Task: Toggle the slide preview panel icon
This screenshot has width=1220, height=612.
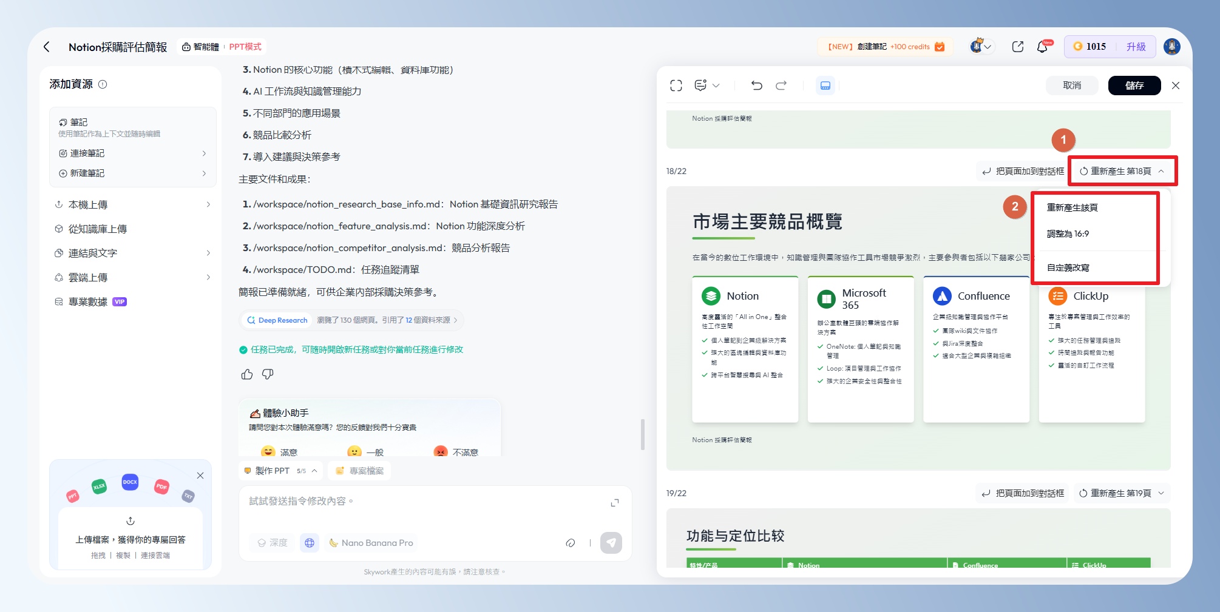Action: (x=825, y=86)
